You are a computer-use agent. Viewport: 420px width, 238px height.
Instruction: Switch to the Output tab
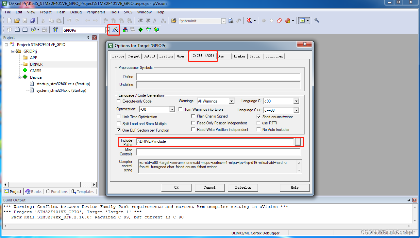pos(149,56)
